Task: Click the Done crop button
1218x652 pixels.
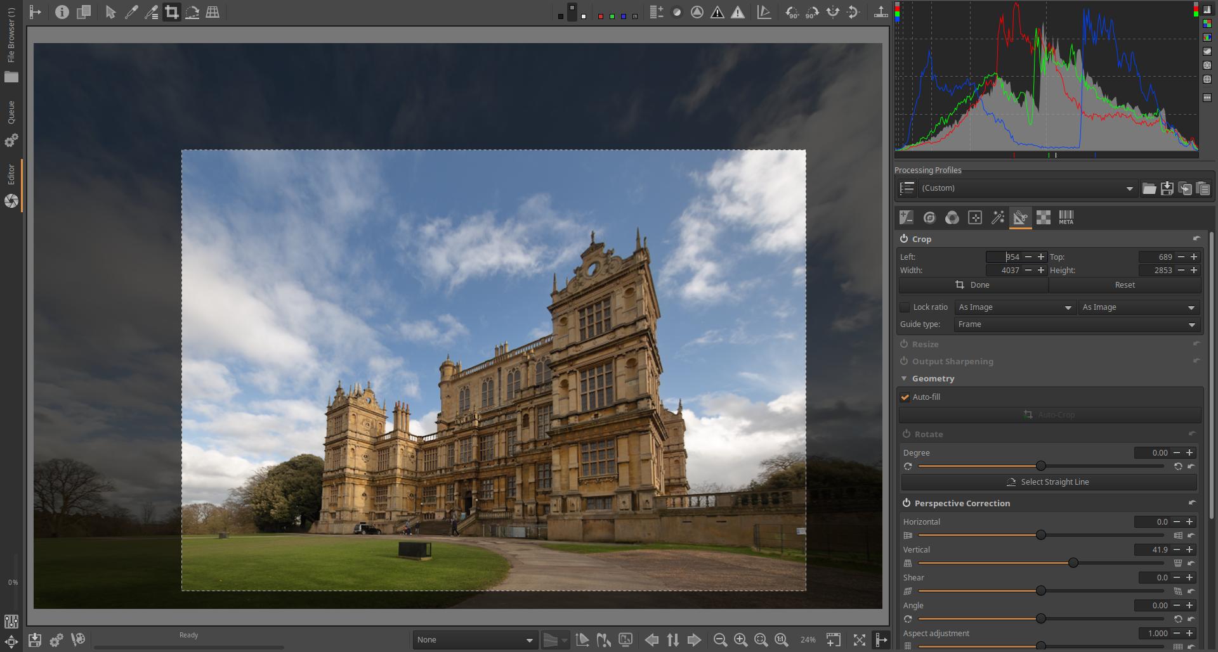Action: coord(973,285)
